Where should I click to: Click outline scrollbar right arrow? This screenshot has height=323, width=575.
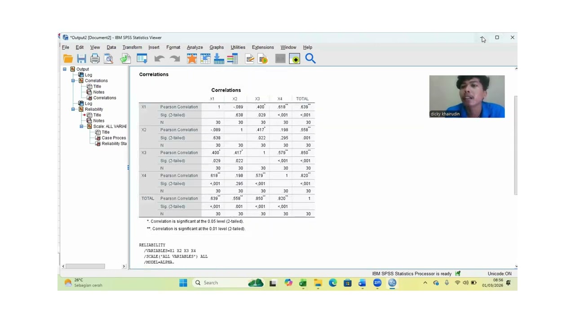(x=124, y=266)
